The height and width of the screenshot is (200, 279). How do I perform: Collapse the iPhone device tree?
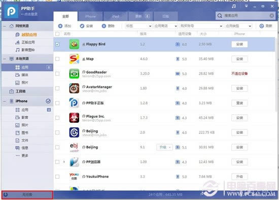pyautogui.click(x=5, y=102)
